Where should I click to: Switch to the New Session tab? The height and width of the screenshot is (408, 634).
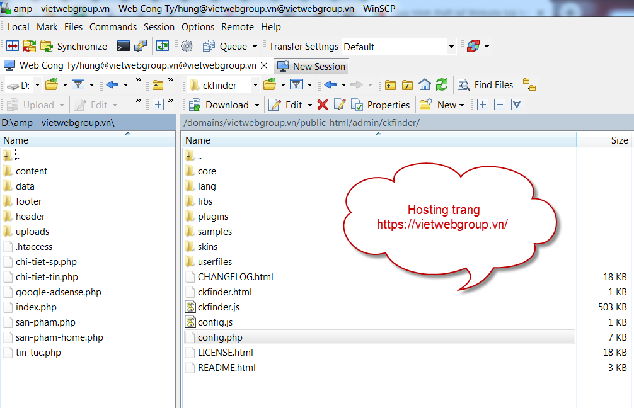pos(312,66)
